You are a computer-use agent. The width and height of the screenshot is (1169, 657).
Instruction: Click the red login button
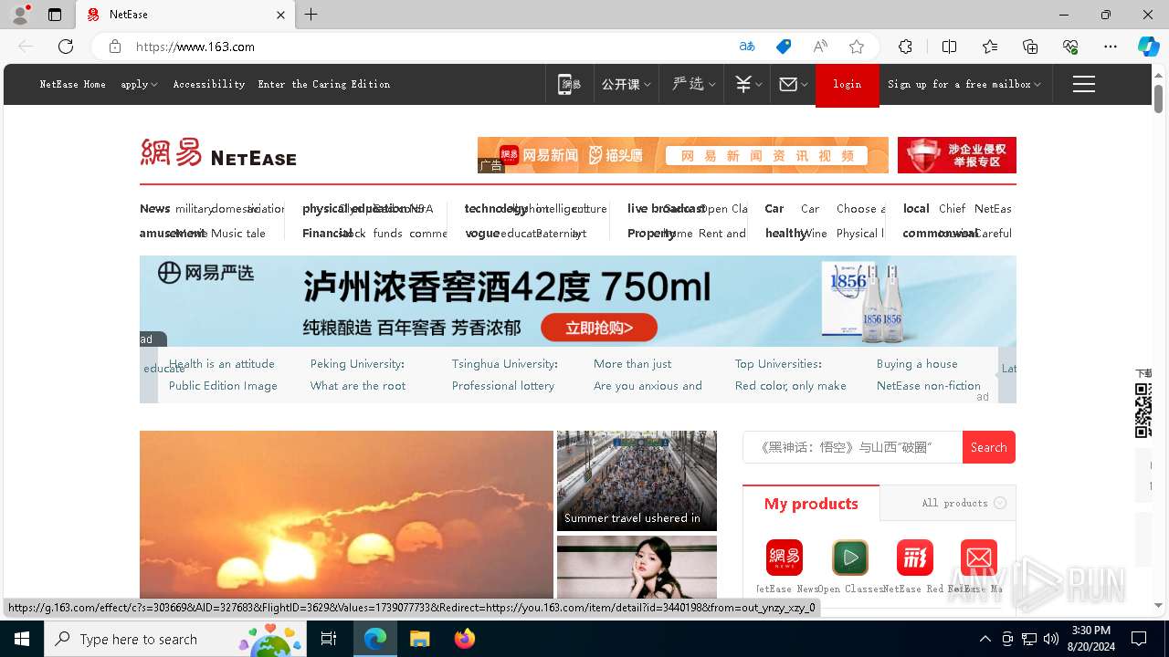[848, 85]
